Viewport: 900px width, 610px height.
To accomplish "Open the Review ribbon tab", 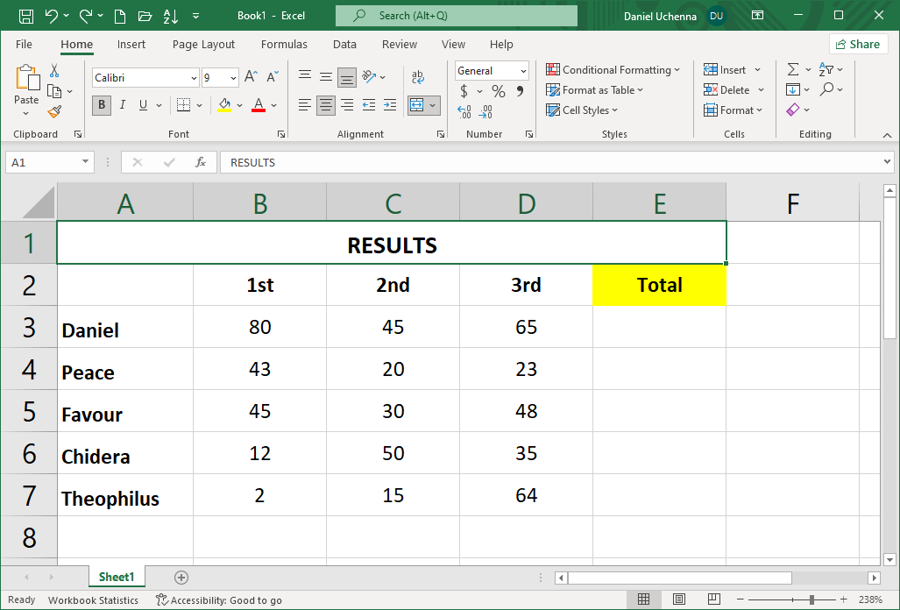I will click(399, 44).
